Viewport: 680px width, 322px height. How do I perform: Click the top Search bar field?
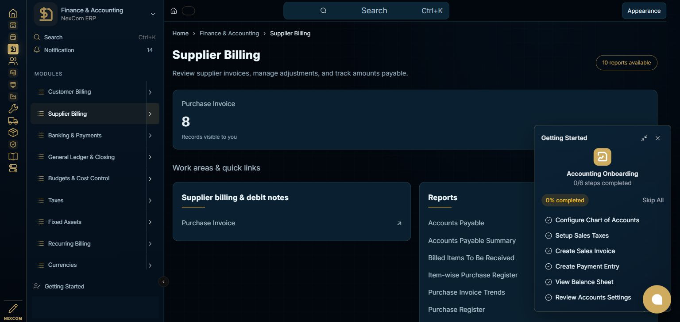coord(366,11)
